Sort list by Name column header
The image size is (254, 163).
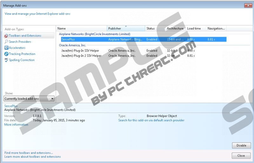click(81, 29)
